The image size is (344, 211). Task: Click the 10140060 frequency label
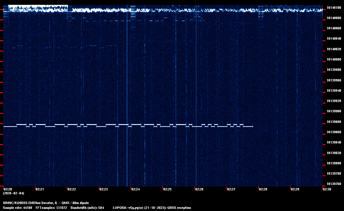point(334,28)
